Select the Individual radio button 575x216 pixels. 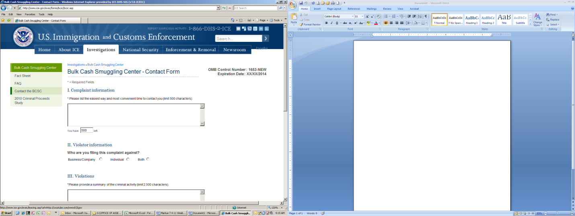[x=128, y=159]
